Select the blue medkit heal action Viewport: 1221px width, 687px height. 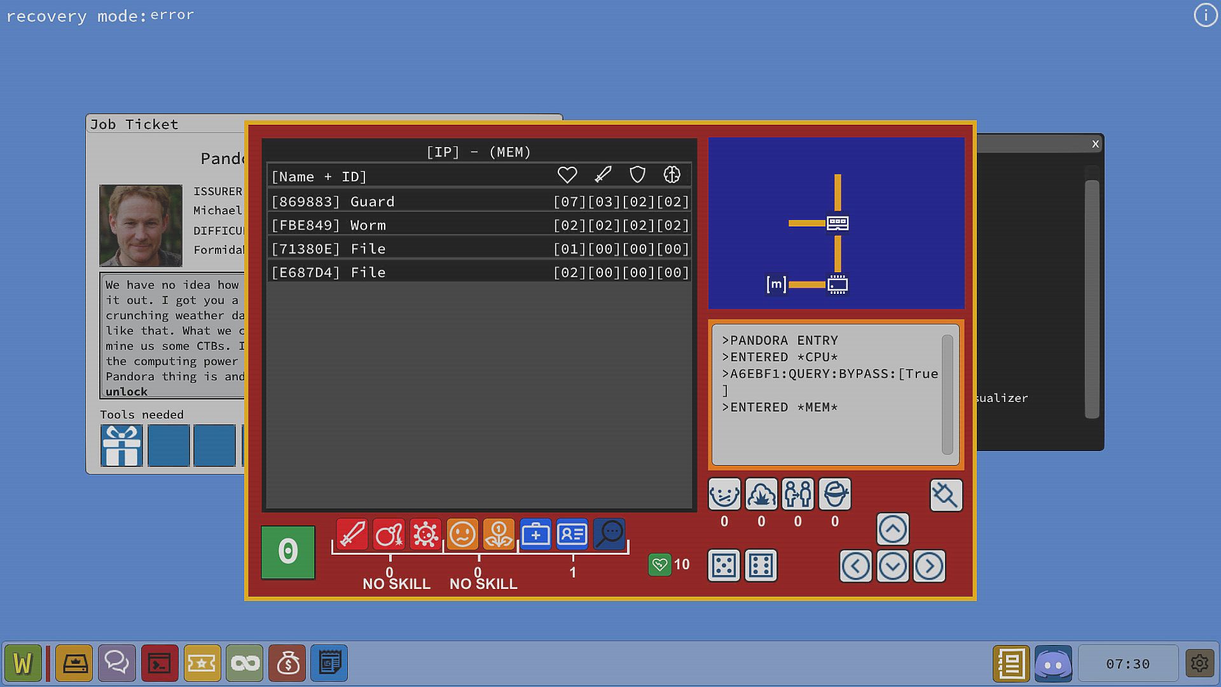click(x=535, y=534)
